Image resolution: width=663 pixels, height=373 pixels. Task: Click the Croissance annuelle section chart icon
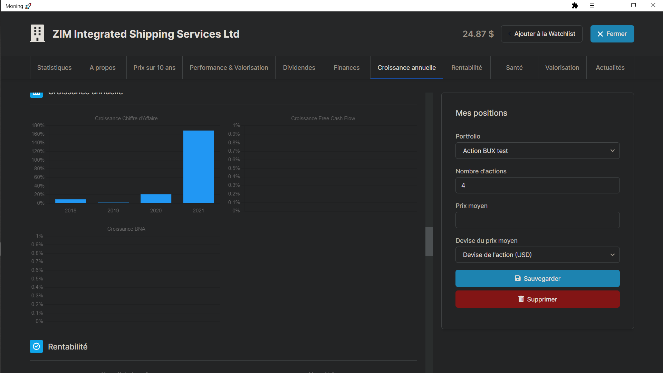pos(36,94)
